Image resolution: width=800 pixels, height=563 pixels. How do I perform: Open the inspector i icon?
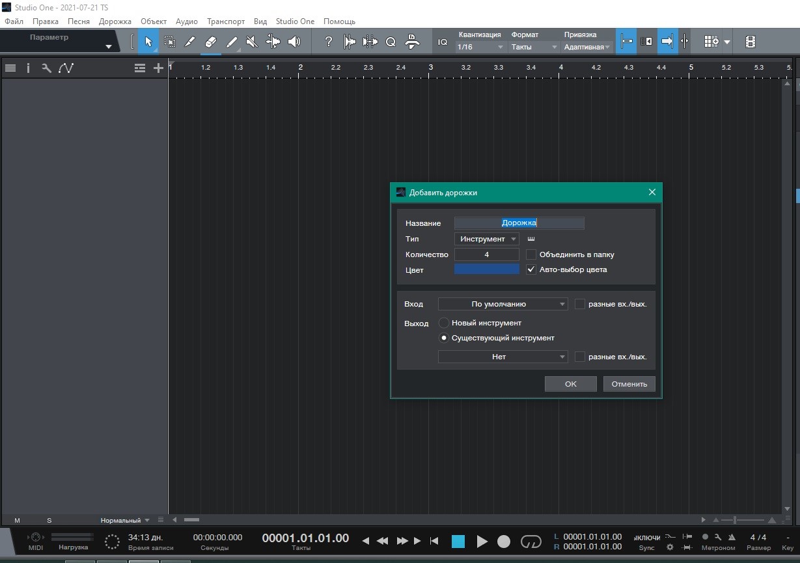(x=28, y=68)
